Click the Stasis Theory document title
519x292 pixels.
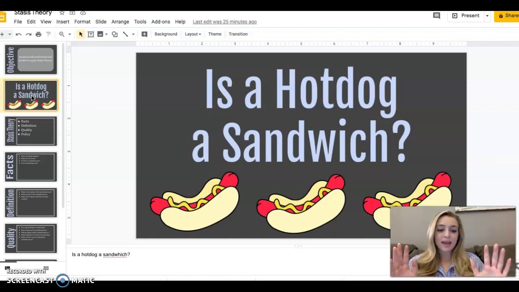33,13
